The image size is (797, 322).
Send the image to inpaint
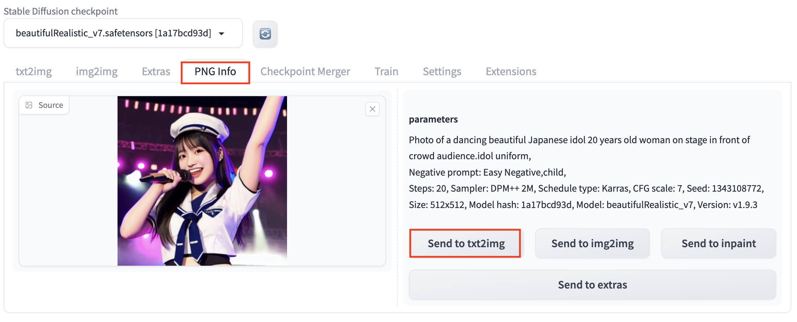click(719, 243)
